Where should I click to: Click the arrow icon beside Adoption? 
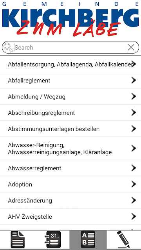[134, 184]
